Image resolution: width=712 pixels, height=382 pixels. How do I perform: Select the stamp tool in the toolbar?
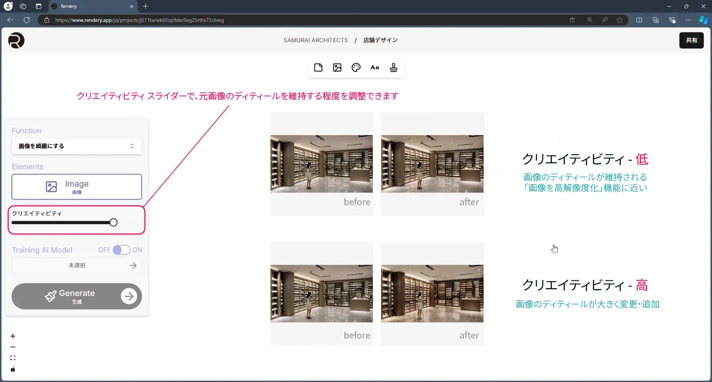[394, 67]
